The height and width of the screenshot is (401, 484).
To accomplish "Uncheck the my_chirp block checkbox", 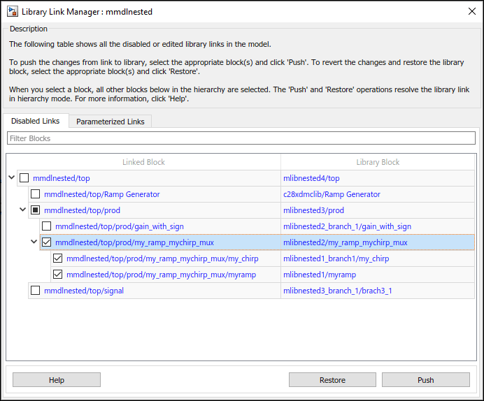I will pos(57,258).
